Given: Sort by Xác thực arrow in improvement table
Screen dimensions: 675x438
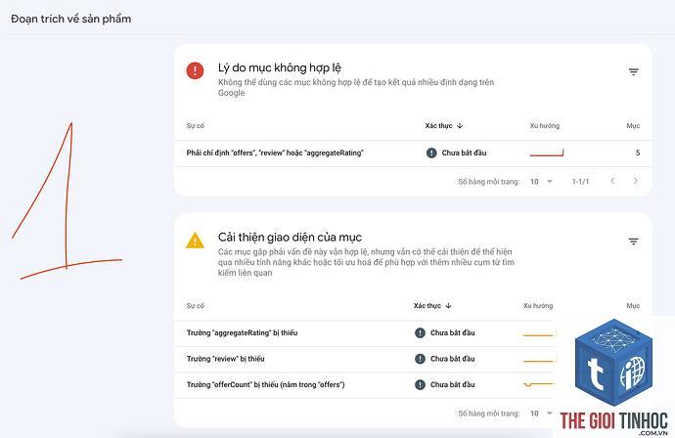Looking at the screenshot, I should click(x=448, y=305).
